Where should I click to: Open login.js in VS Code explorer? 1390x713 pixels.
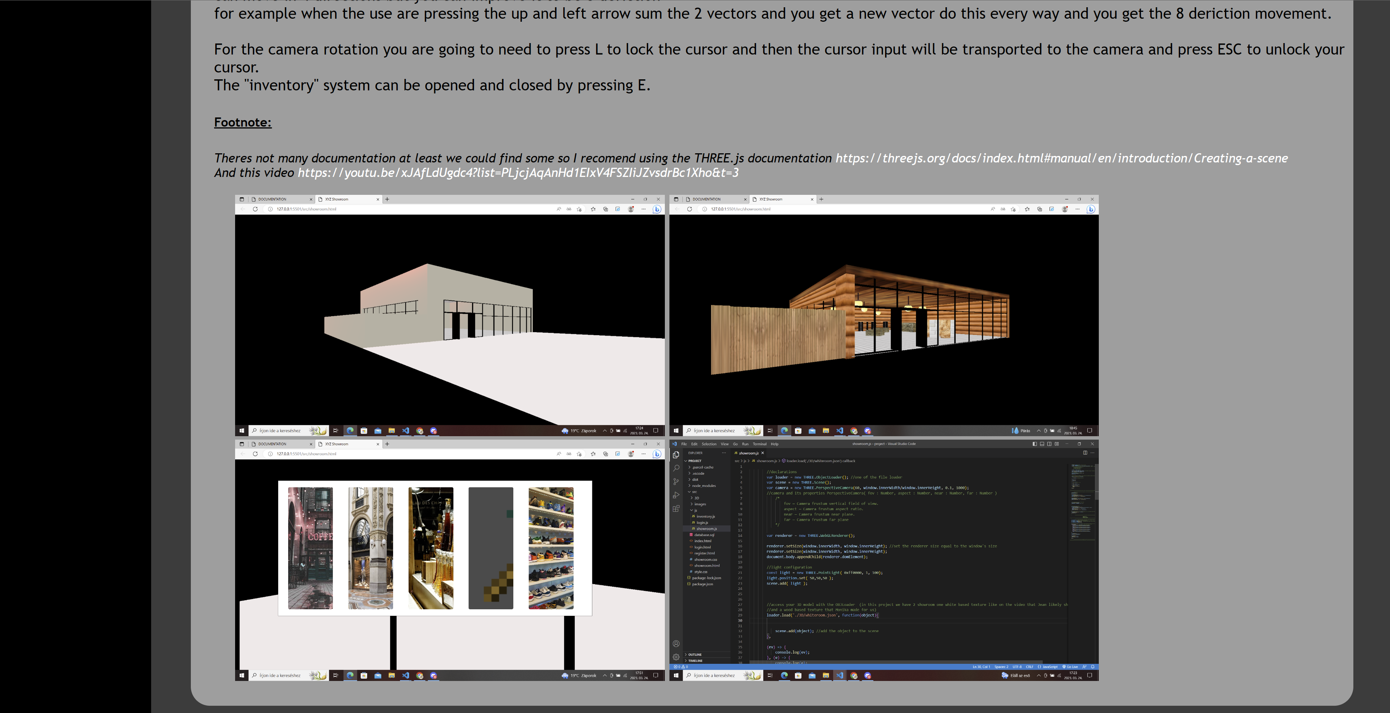(707, 522)
